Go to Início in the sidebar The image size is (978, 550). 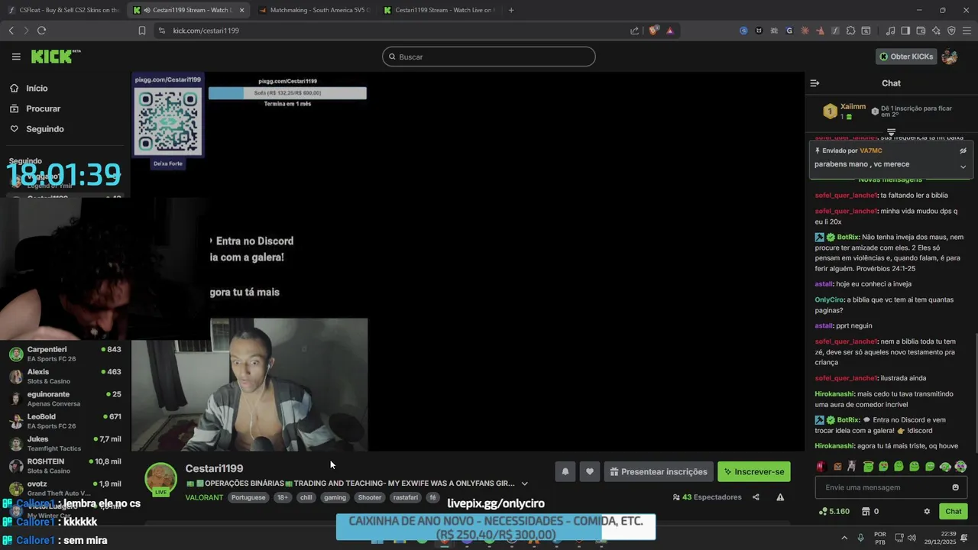[x=37, y=88]
